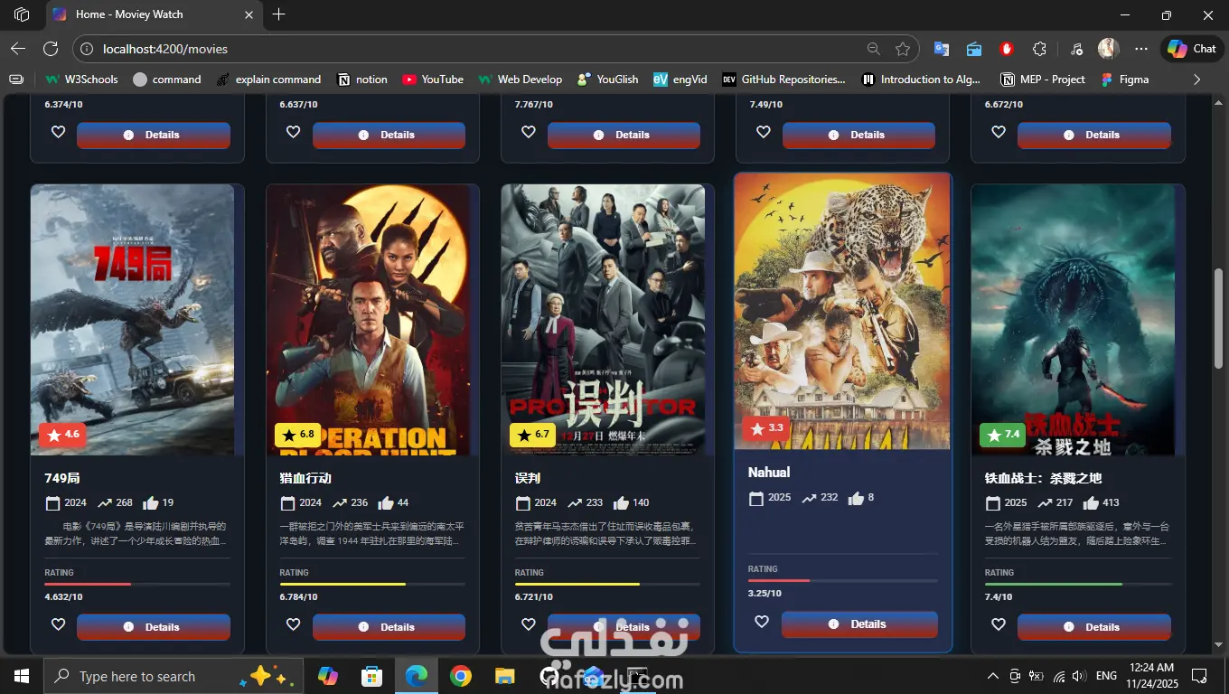Open Details for the Nahual movie

coord(859,624)
